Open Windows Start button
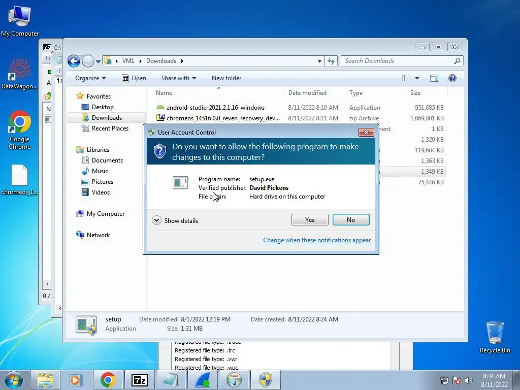Viewport: 520px width, 390px height. coord(14,380)
